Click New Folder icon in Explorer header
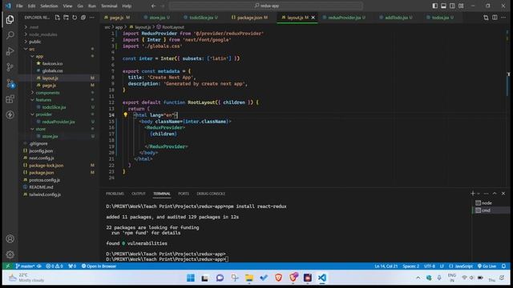 (66, 18)
